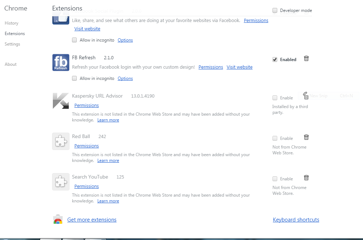
Task: View Permissions for Search YouTube
Action: tap(86, 187)
